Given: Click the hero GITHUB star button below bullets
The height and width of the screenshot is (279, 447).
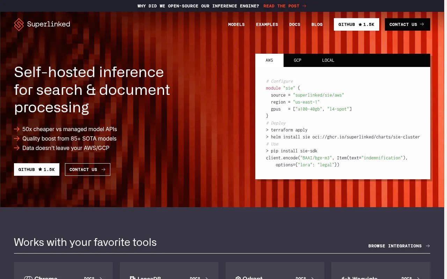Looking at the screenshot, I should (x=37, y=169).
